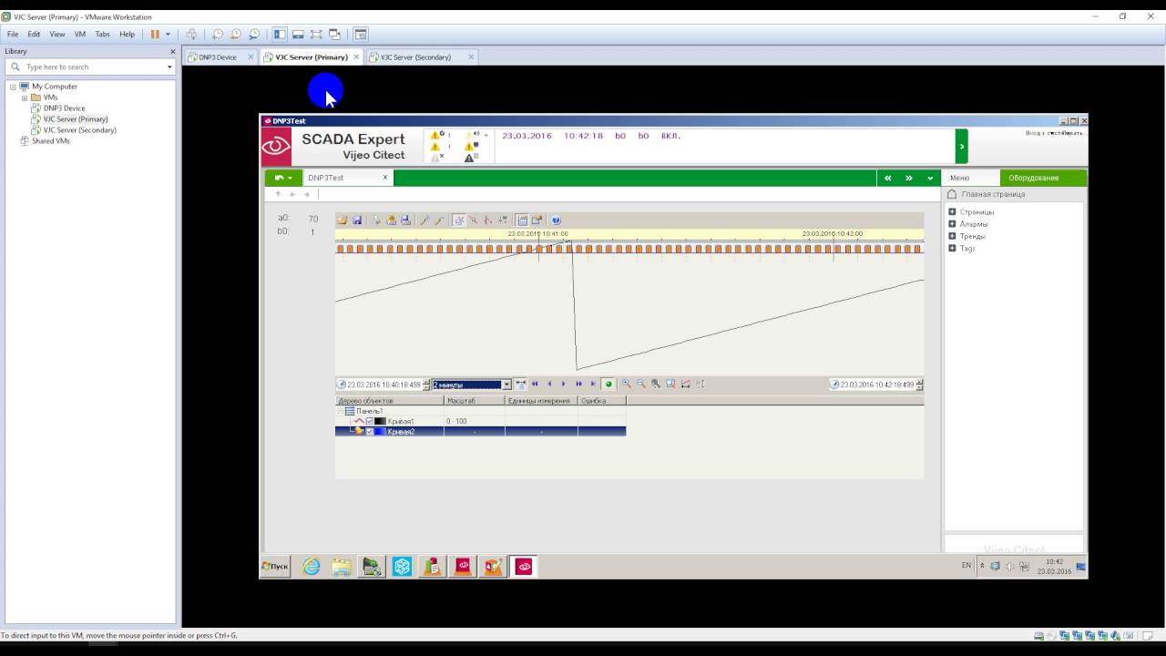Select Shared VMs in library tree
Viewport: 1166px width, 656px height.
50,141
